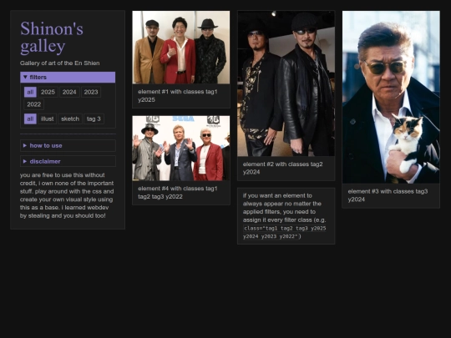Screen dimensions: 451x338
Task: Click the 'you are free to use this' paragraph
Action: click(x=67, y=195)
